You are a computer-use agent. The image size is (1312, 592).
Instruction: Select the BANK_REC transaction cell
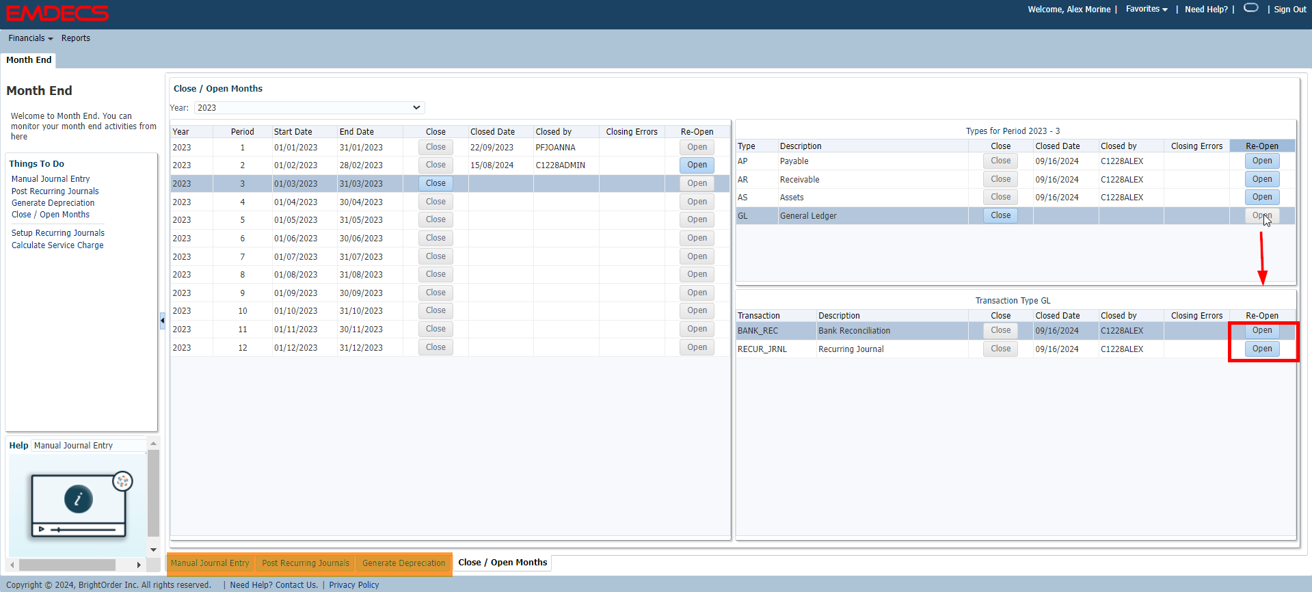(x=776, y=331)
